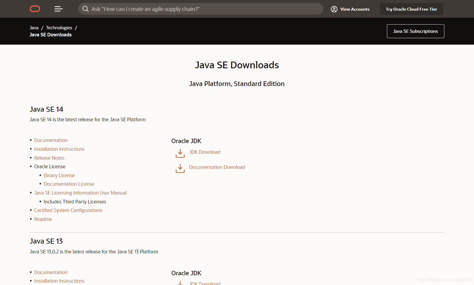Focus the Ask search input field

tap(201, 9)
